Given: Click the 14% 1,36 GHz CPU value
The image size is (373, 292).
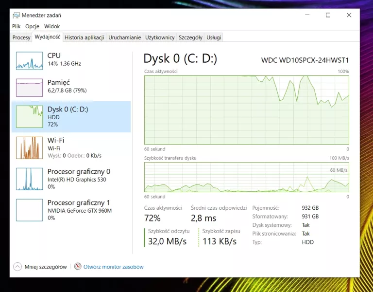Looking at the screenshot, I should tap(64, 64).
